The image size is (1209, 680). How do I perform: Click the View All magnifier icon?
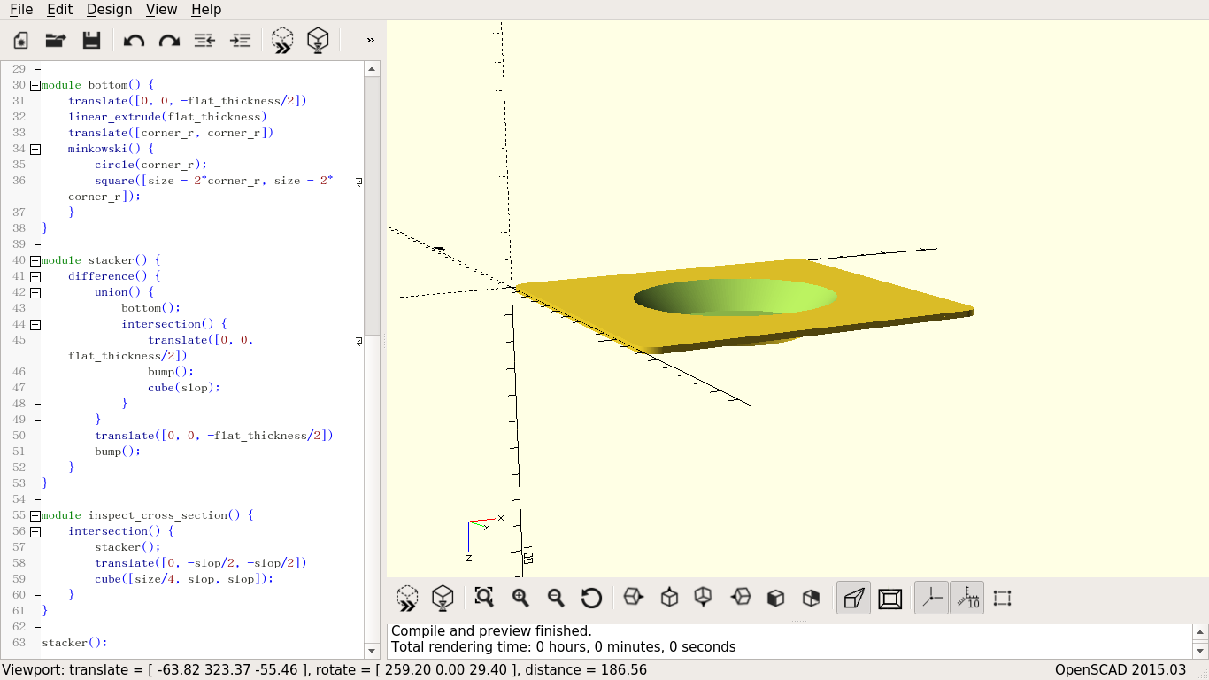pos(484,598)
